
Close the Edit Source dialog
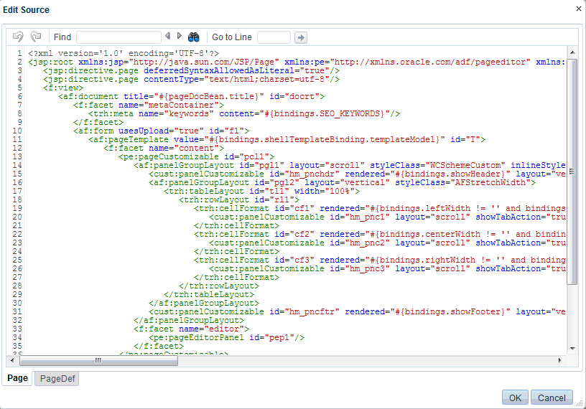(579, 9)
